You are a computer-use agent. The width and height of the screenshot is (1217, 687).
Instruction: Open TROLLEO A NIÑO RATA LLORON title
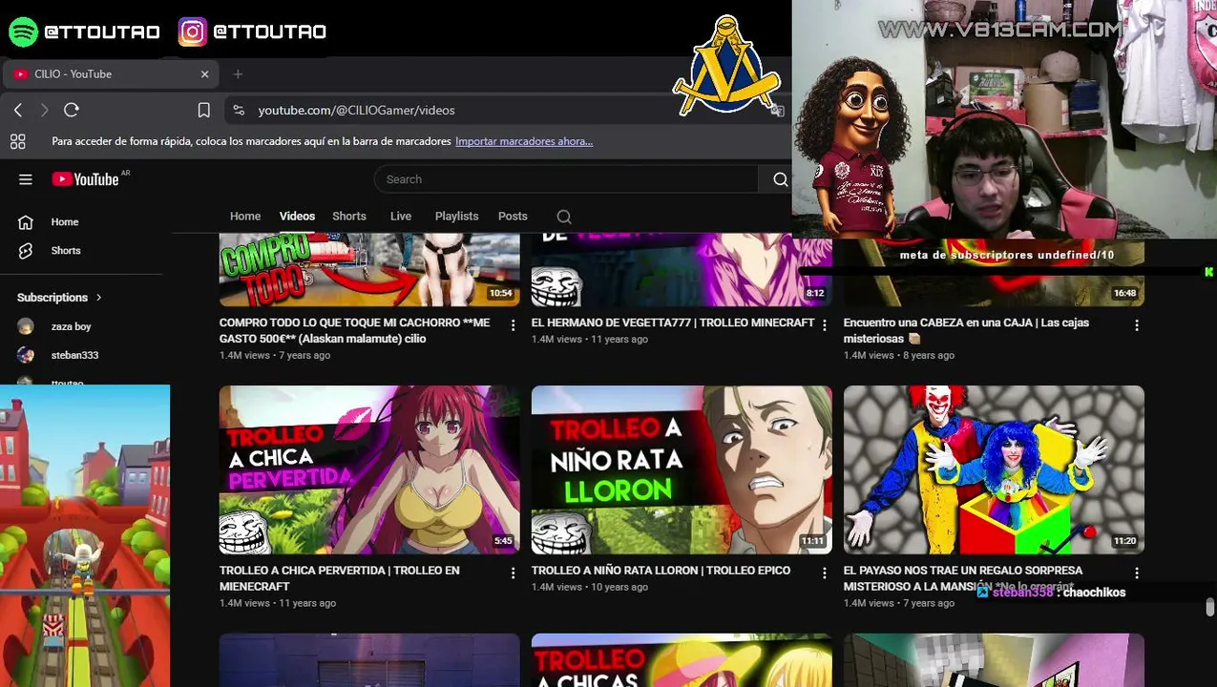(x=661, y=571)
